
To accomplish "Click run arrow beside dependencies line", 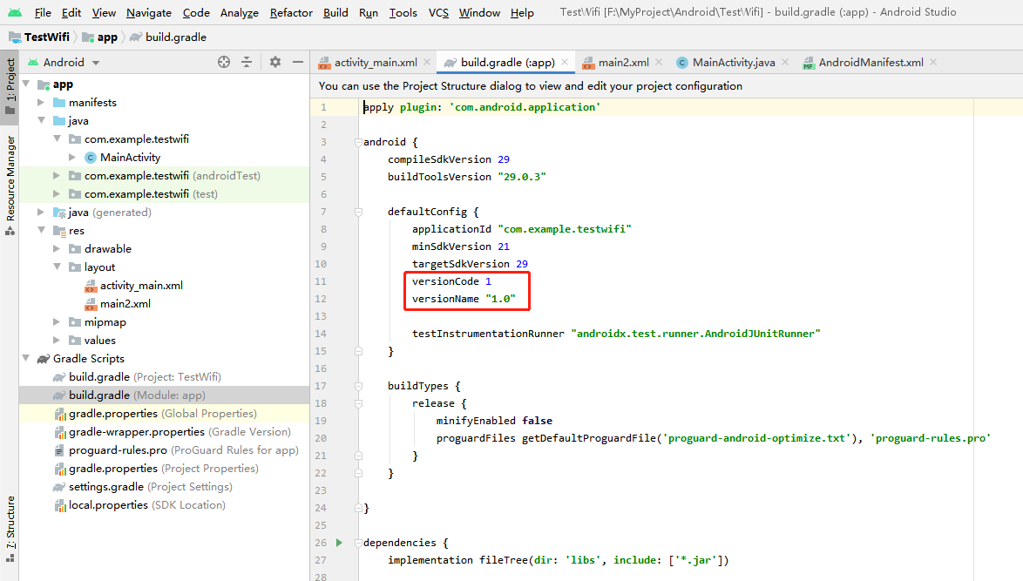I will (x=339, y=543).
